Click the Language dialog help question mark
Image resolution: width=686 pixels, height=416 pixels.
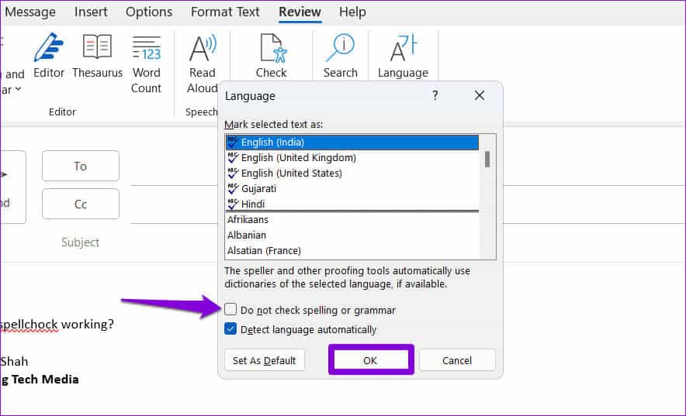pyautogui.click(x=435, y=95)
